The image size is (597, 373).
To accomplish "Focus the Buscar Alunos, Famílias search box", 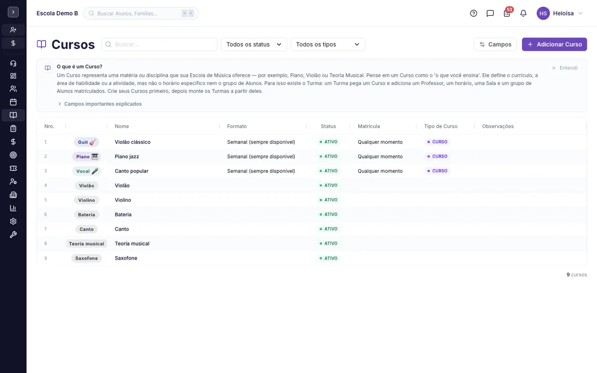I will [141, 13].
